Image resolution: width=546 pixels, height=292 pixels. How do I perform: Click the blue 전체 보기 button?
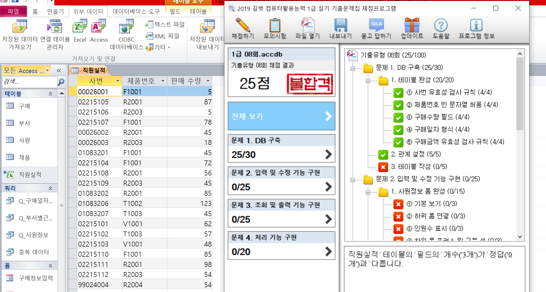point(281,116)
